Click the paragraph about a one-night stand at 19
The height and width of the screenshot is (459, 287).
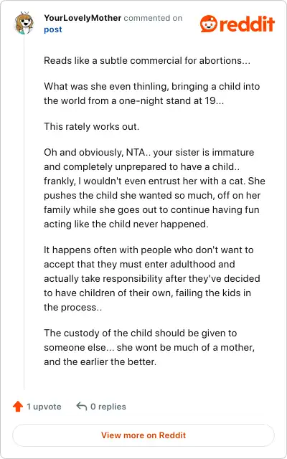pos(151,93)
